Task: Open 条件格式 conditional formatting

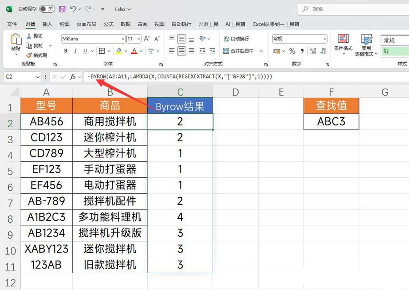Action: 343,45
